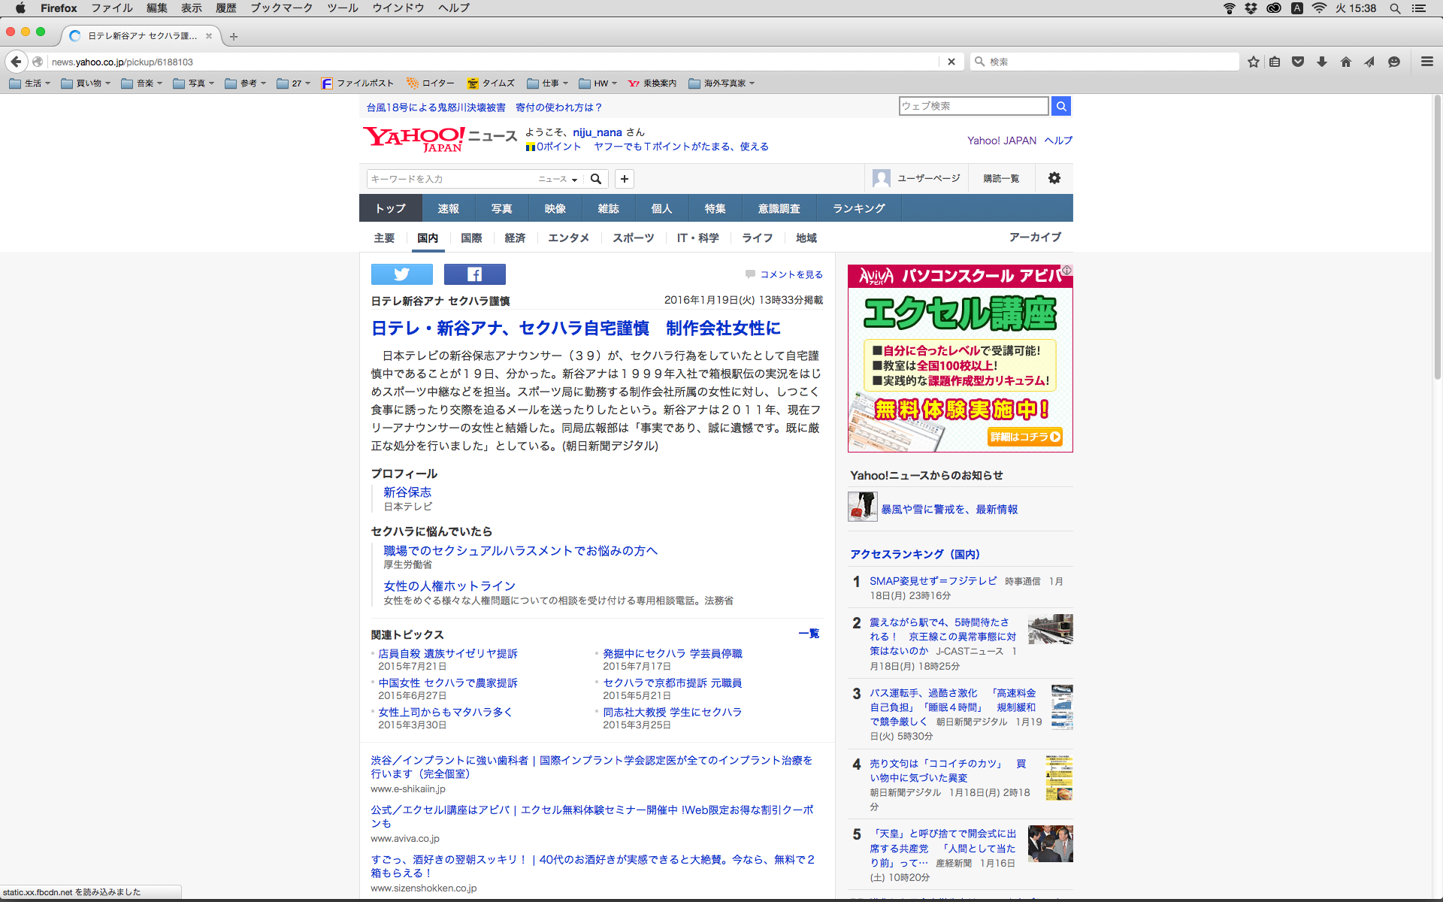Open the Firefox hamburger menu
Viewport: 1443px width, 902px height.
click(1426, 62)
